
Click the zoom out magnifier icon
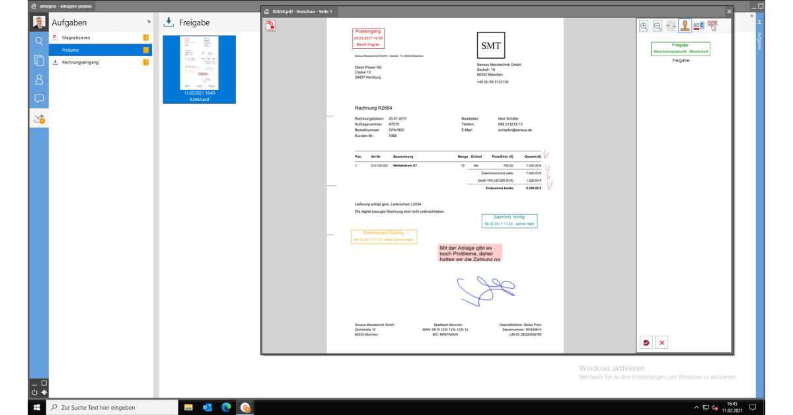(658, 26)
